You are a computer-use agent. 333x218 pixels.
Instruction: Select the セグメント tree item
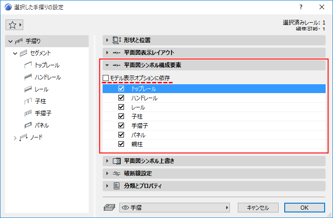40,53
